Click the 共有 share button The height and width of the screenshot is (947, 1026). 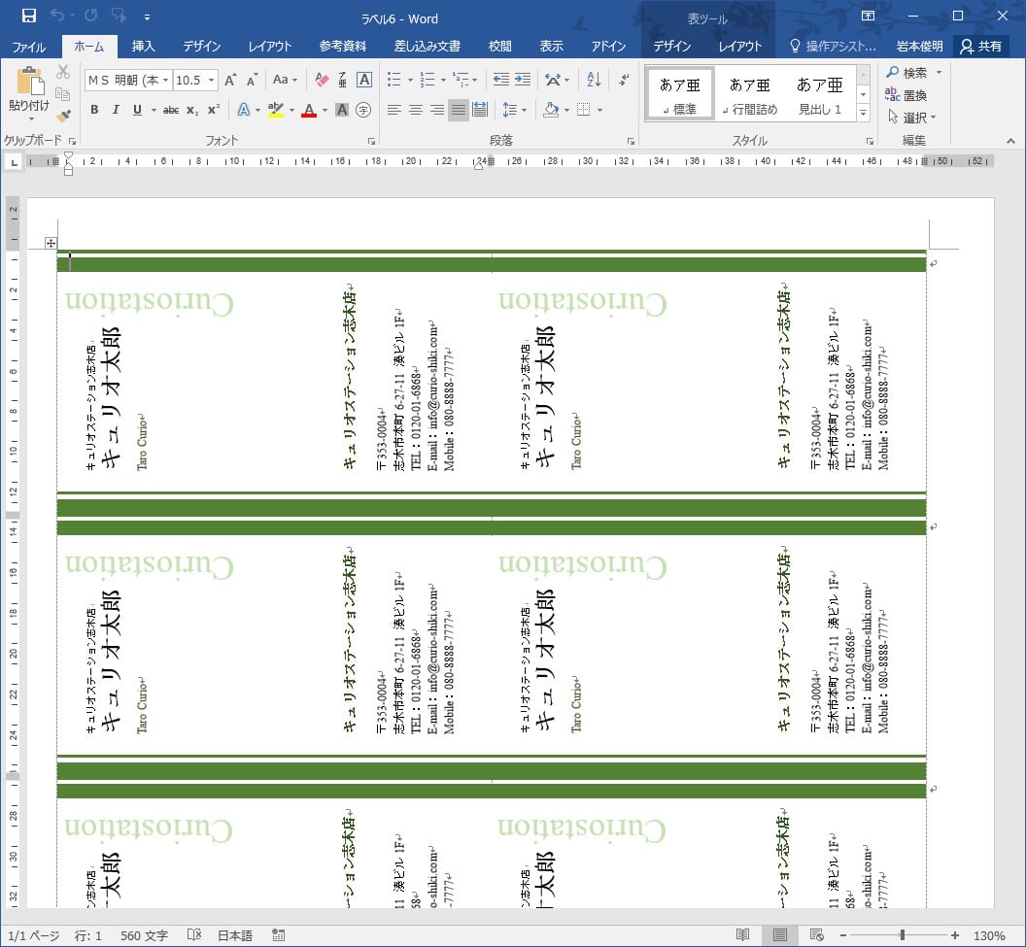point(981,47)
